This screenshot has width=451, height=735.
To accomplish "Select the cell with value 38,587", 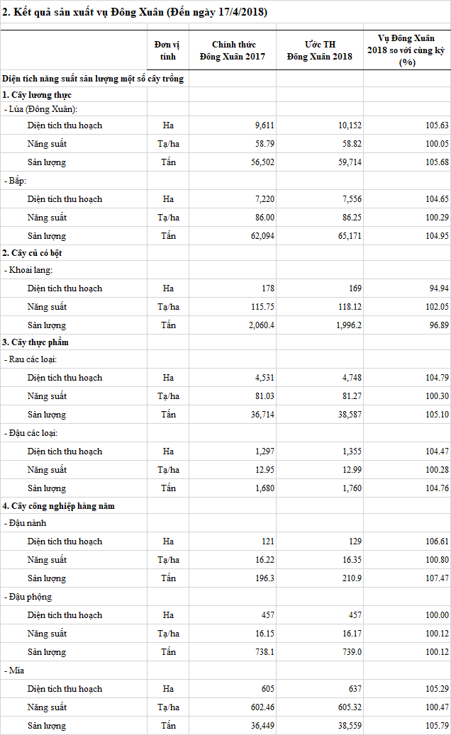I will click(x=347, y=415).
